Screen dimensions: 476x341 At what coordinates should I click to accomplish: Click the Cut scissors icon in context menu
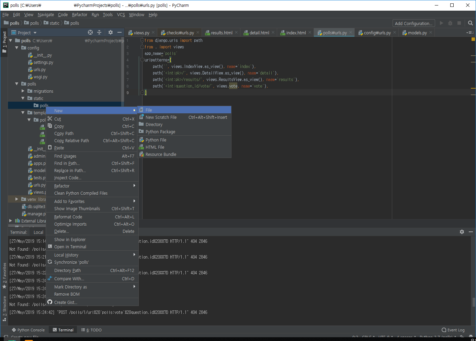[50, 118]
